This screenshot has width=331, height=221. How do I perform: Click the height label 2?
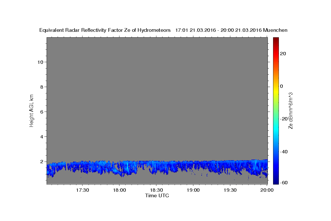click(42, 161)
